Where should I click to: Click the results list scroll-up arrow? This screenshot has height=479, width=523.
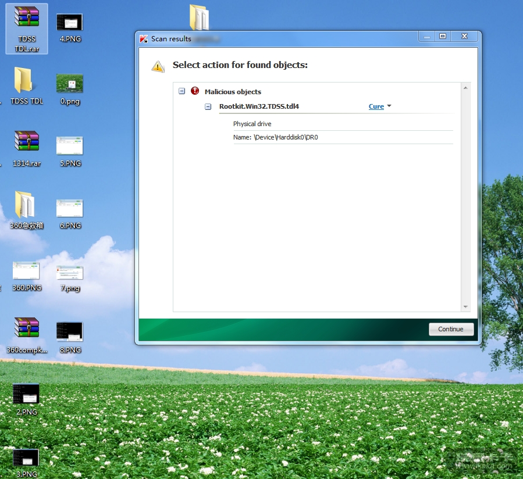click(465, 88)
